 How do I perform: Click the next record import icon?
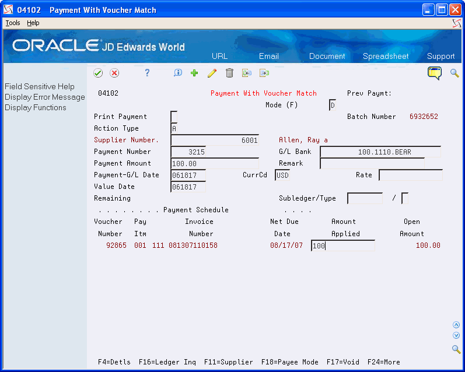(264, 73)
